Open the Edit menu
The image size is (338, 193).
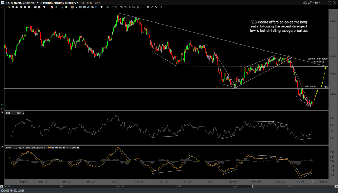coord(90,2)
